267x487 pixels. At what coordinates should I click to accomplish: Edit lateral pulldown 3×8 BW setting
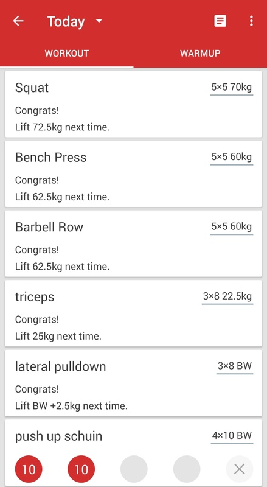pyautogui.click(x=235, y=366)
